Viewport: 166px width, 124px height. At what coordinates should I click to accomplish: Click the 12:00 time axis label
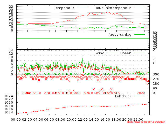click(x=83, y=119)
